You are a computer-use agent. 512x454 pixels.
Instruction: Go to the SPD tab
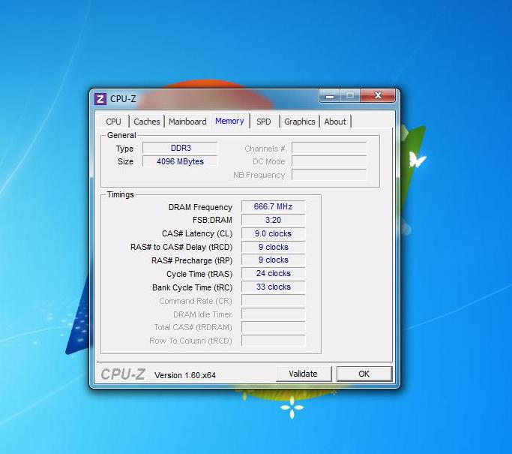tap(264, 122)
